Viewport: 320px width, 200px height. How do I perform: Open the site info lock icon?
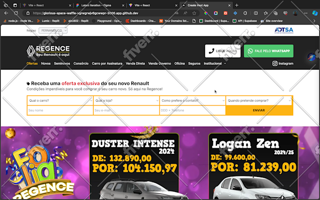click(28, 13)
